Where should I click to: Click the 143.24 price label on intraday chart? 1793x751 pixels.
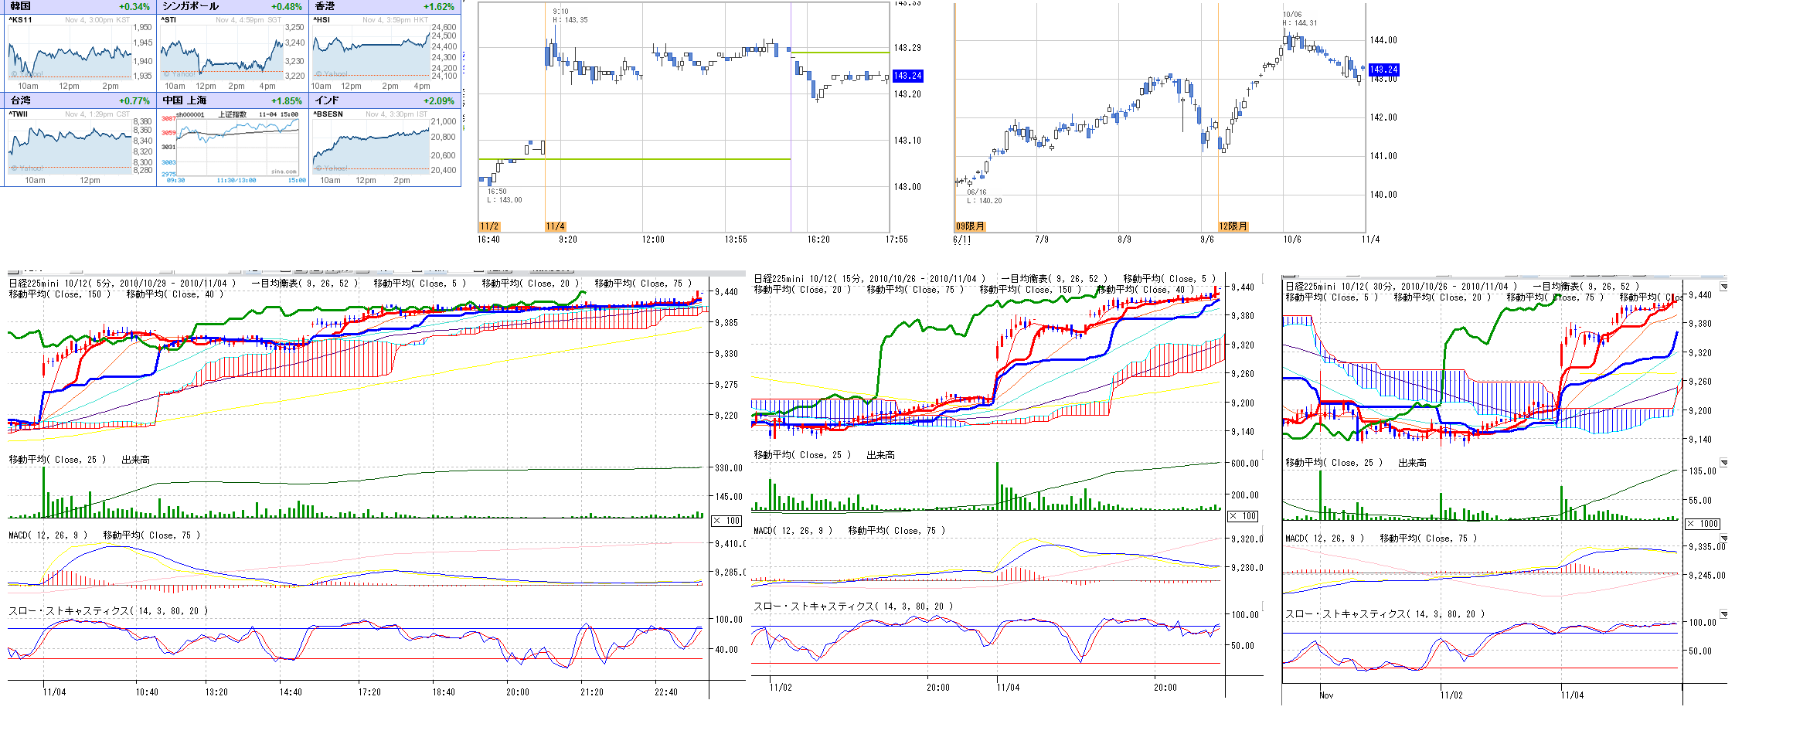[x=907, y=76]
